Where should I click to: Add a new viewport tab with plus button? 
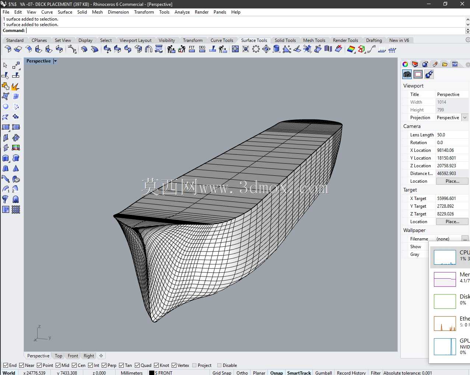point(101,356)
